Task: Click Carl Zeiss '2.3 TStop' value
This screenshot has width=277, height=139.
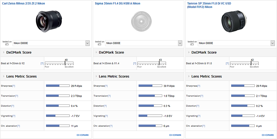Action: (x=76, y=96)
